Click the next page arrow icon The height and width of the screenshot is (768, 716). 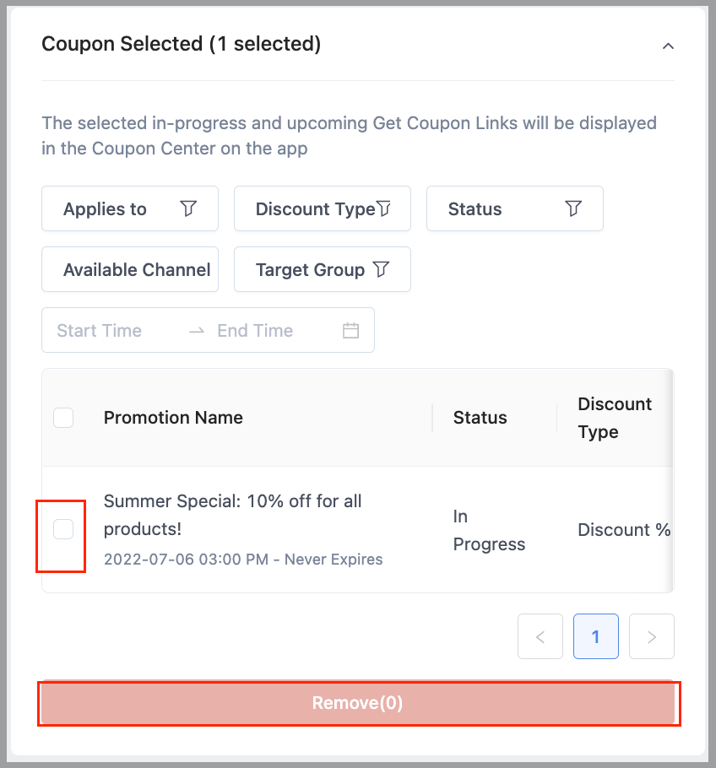pyautogui.click(x=651, y=636)
